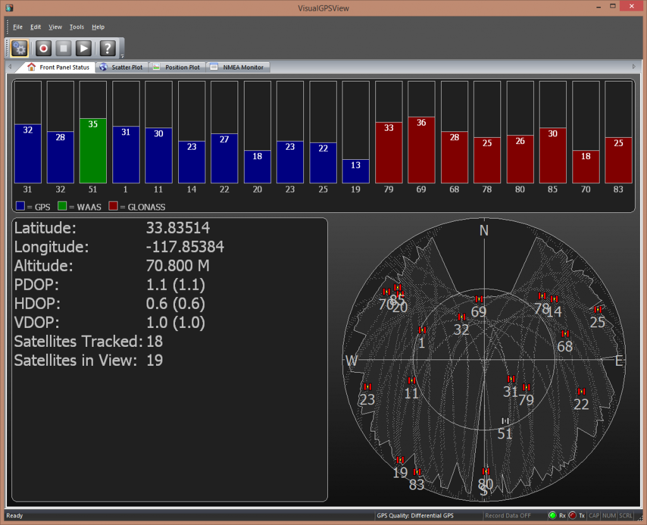Click the left chevron before the tab strip
This screenshot has height=525, width=647.
coord(9,66)
